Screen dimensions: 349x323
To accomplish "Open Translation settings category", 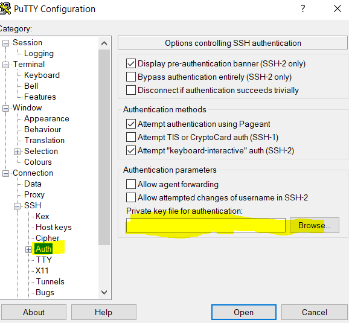I will point(44,141).
